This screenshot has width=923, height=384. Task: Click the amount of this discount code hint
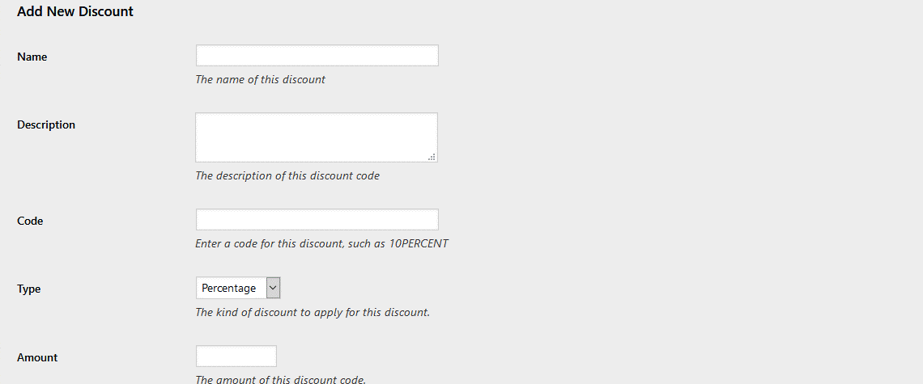click(x=281, y=378)
